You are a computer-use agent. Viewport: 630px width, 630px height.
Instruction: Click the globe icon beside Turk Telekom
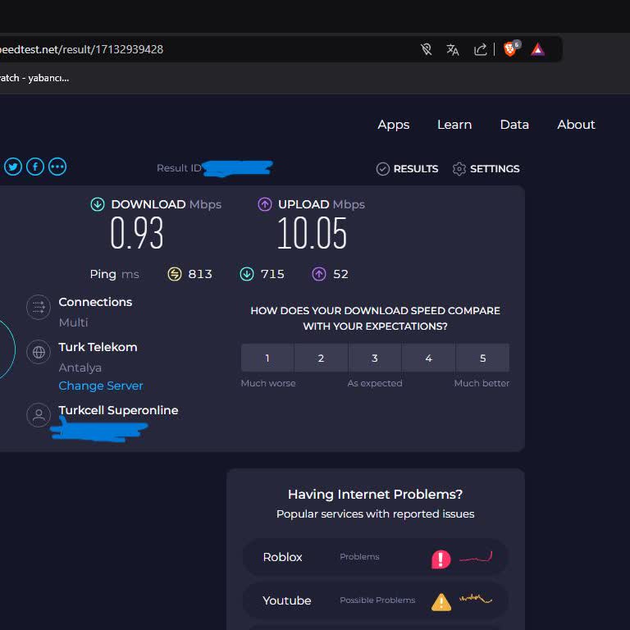39,352
